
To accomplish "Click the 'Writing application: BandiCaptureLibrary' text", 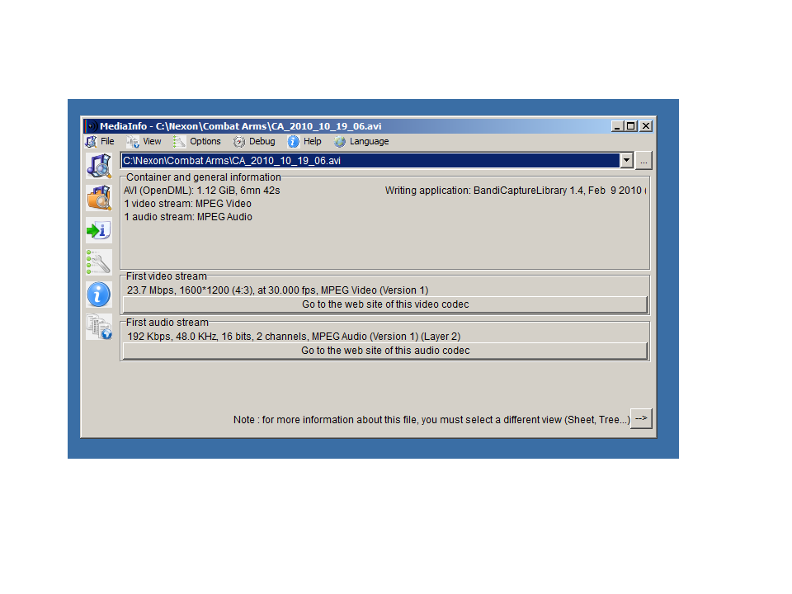I will click(516, 191).
